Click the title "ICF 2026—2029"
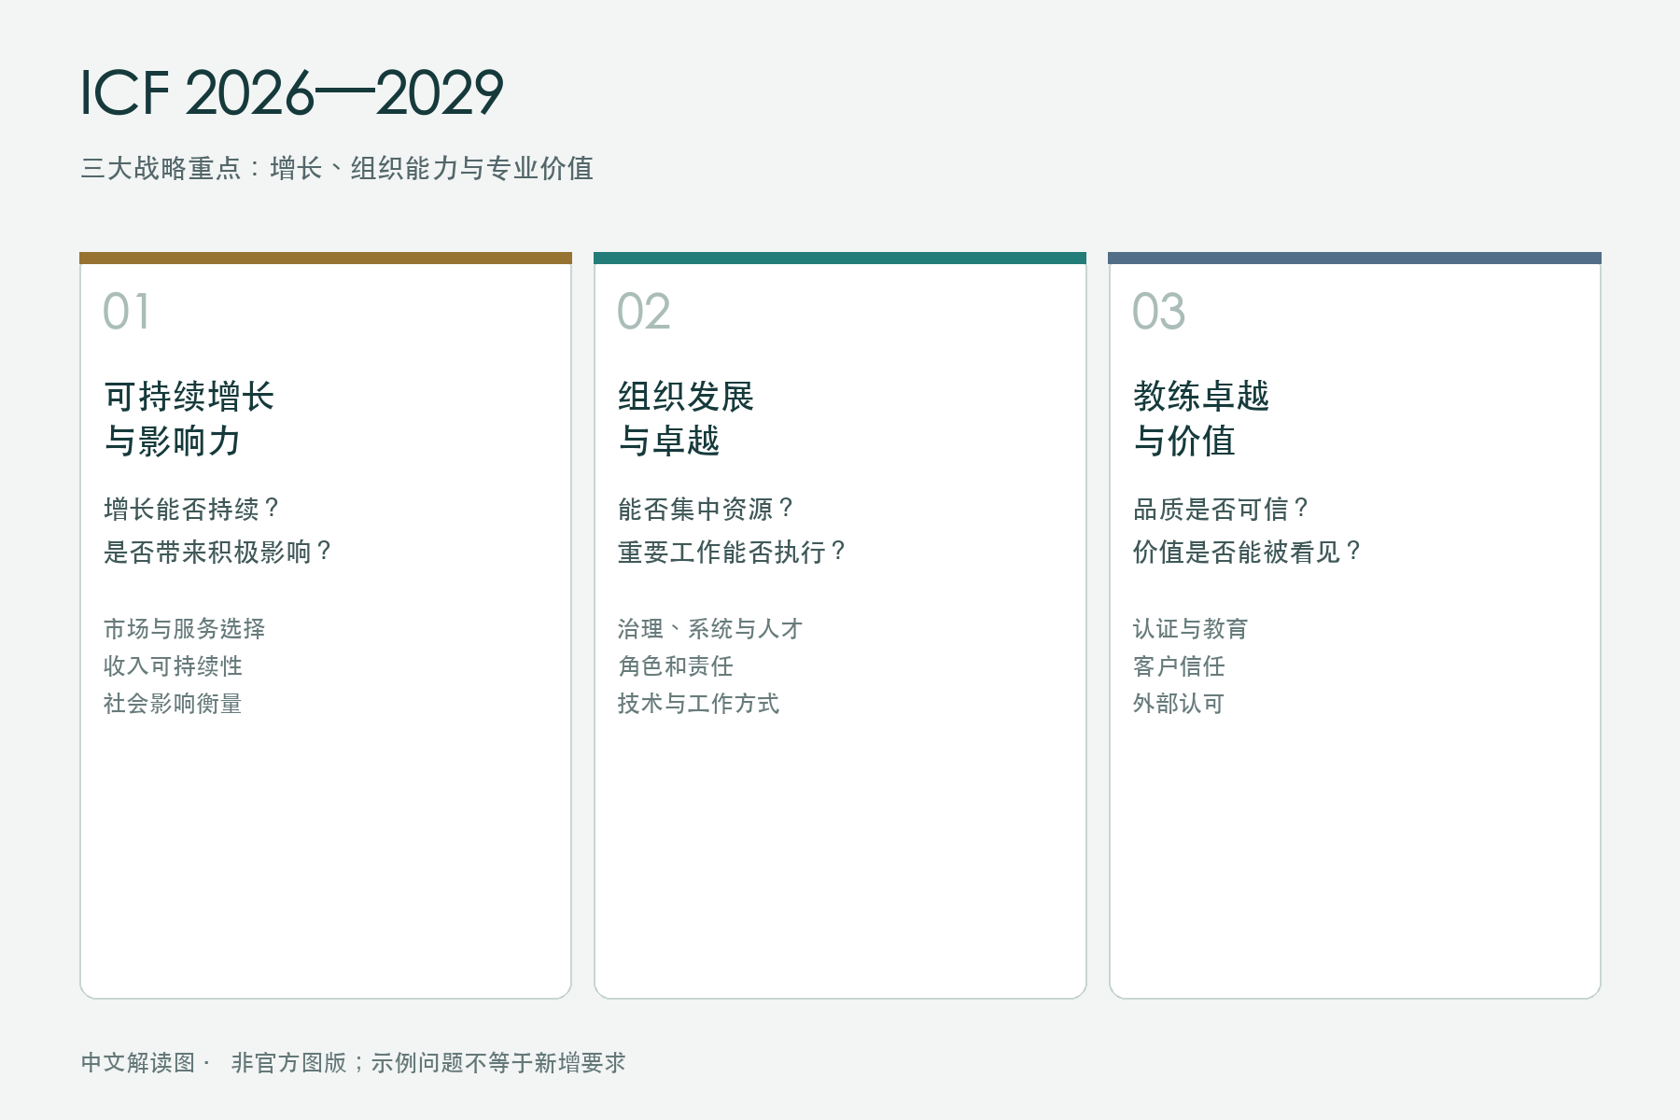This screenshot has height=1120, width=1680. [x=292, y=92]
